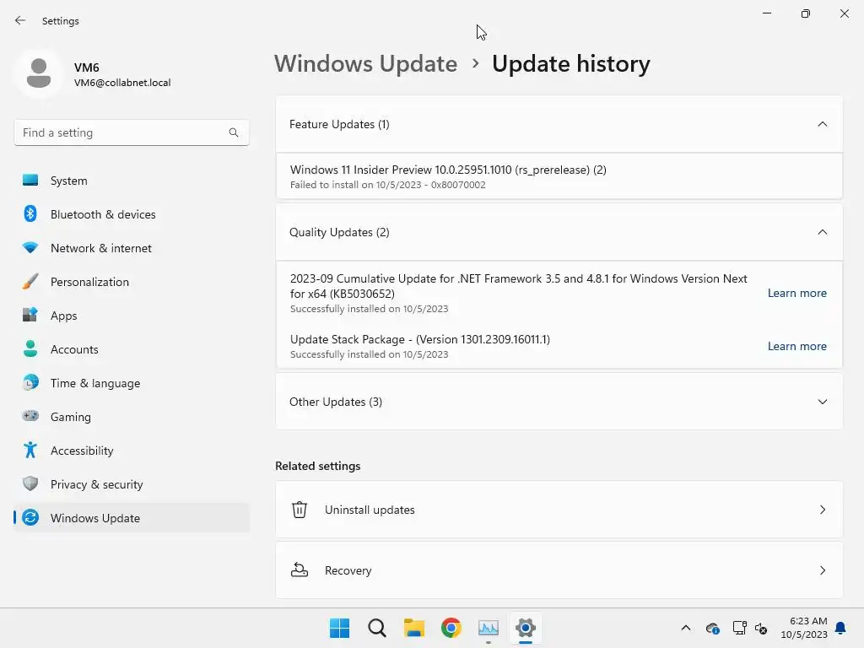
Task: Collapse the Quality Updates section
Action: tap(822, 232)
